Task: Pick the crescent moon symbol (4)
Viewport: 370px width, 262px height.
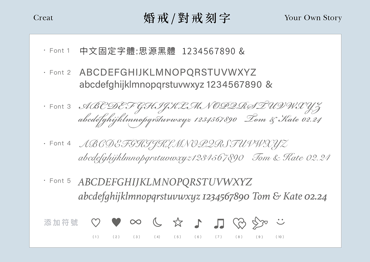Action: 157,222
